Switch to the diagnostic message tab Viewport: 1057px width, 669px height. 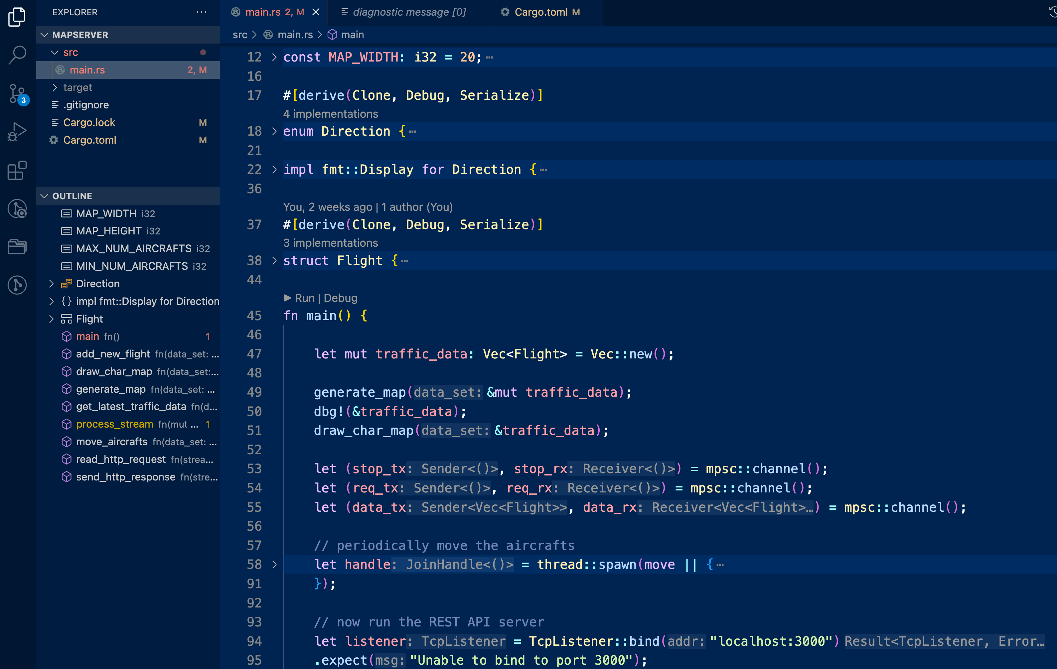409,12
